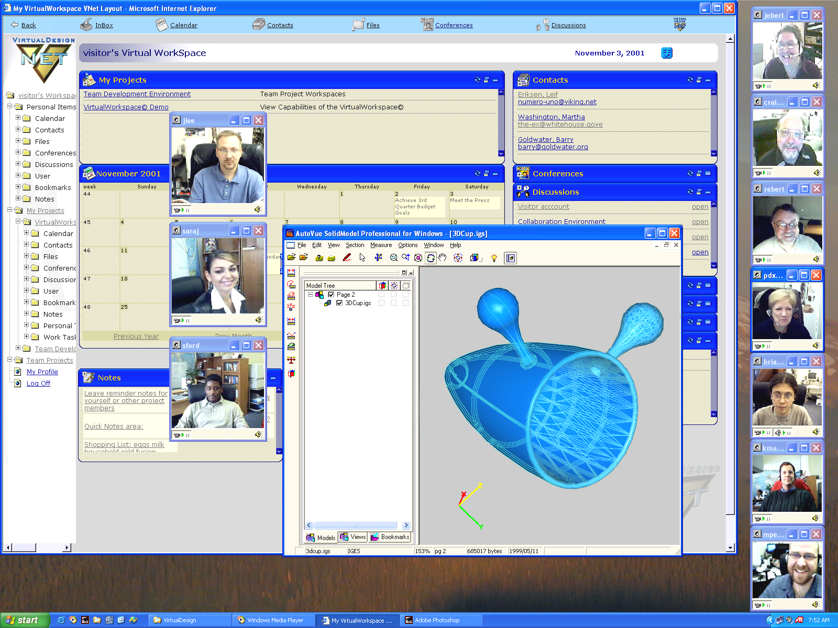
Task: Click the speaker icon in jlee video window
Action: [x=258, y=209]
